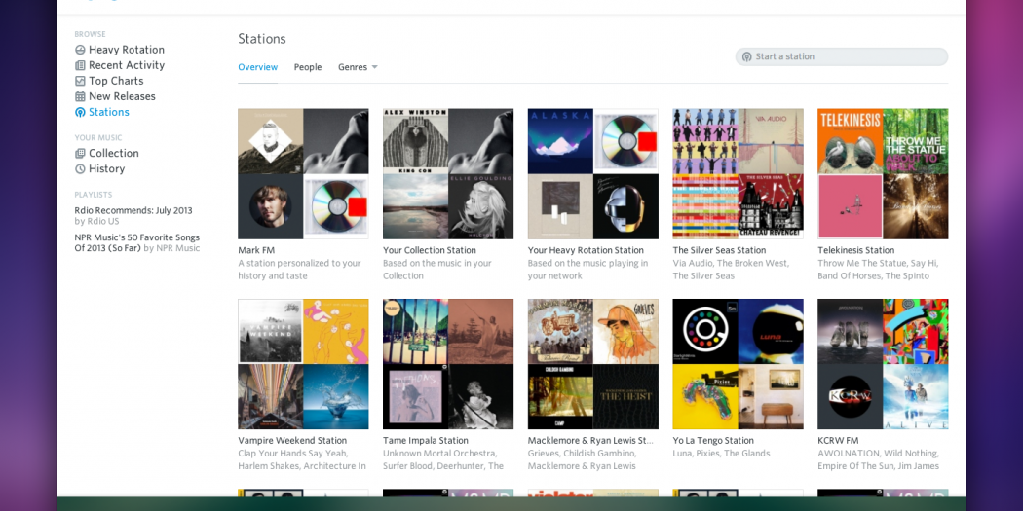Click the station icon inside search field

pos(747,56)
